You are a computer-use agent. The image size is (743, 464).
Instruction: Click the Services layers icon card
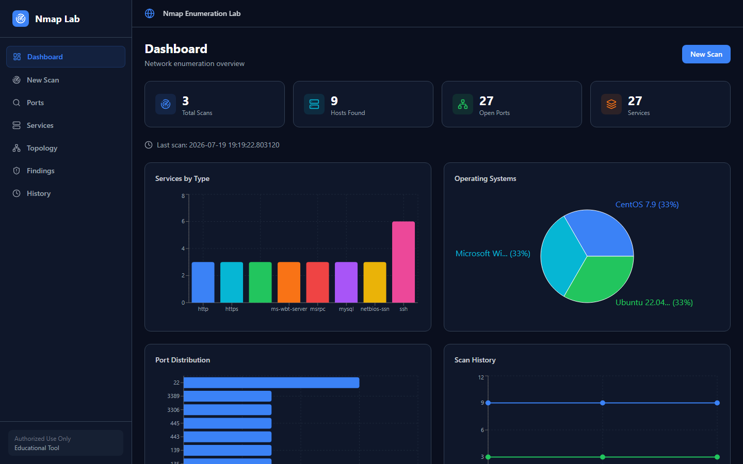[x=611, y=104]
